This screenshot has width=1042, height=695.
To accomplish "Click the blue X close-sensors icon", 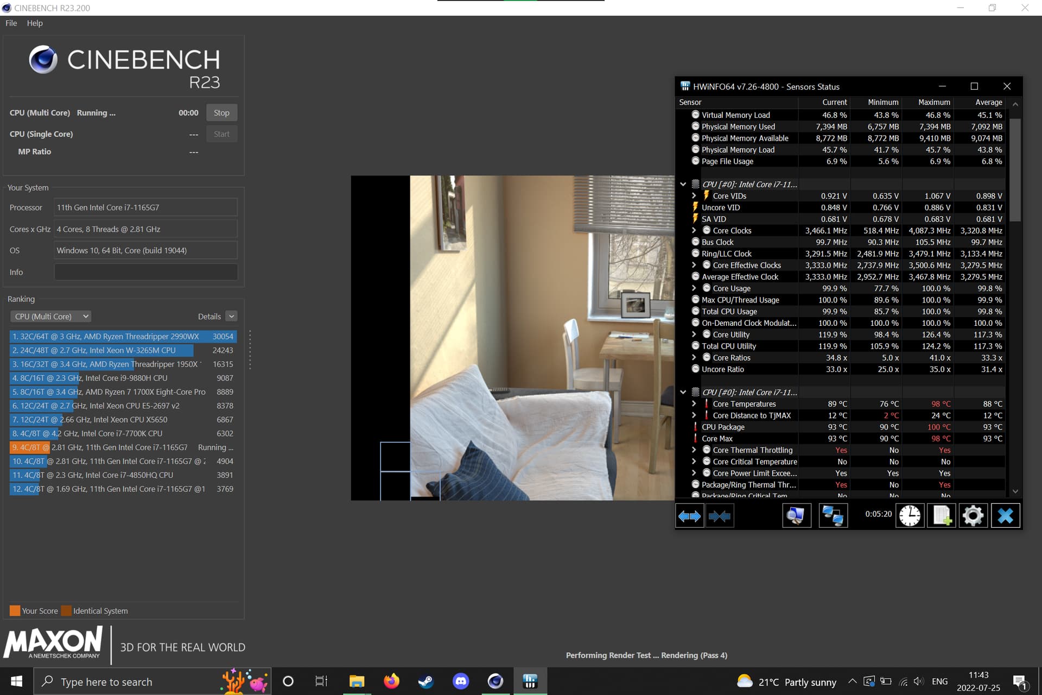I will 1005,516.
